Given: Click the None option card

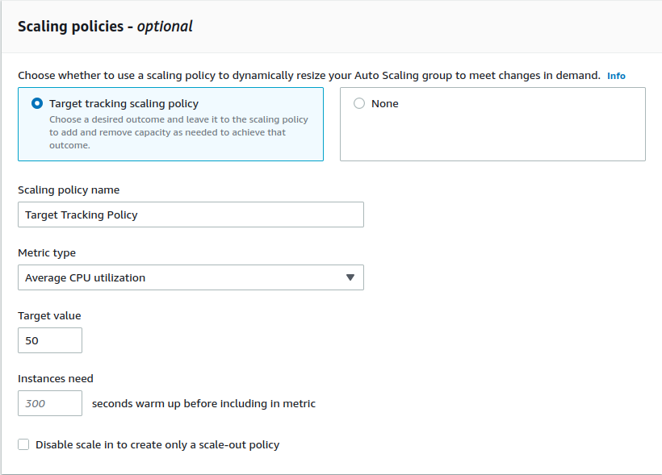Looking at the screenshot, I should pos(492,124).
